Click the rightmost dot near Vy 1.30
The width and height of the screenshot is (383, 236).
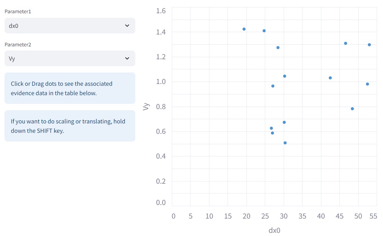click(x=369, y=45)
